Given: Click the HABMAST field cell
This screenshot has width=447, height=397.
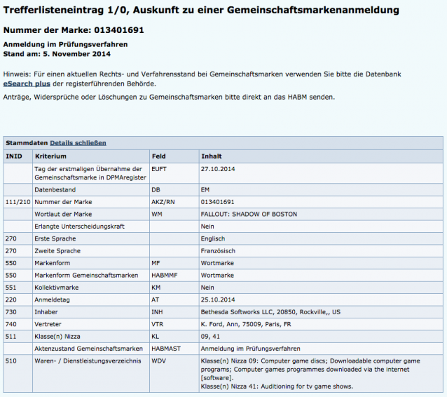Looking at the screenshot, I should 174,349.
